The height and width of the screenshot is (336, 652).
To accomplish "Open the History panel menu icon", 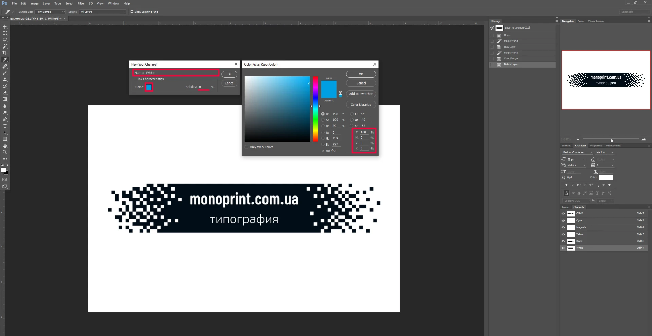I will point(557,21).
